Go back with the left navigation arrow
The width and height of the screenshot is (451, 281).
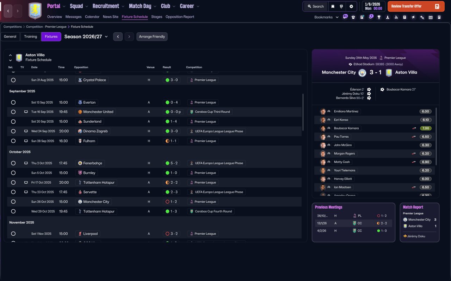8,11
